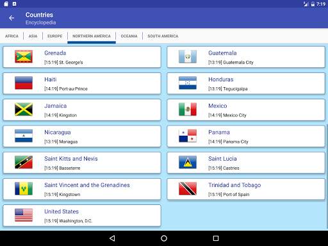
Task: Click '[14:19] Kingston' text
Action: tap(61, 115)
